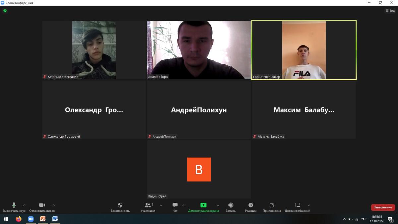Image resolution: width=398 pixels, height=224 pixels.
Task: Open the Security (Безопасность) shield icon
Action: tap(120, 205)
